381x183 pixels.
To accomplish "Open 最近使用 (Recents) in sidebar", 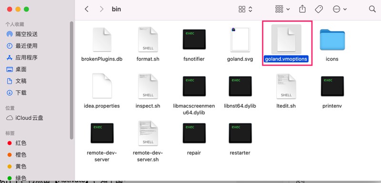I will coord(22,46).
